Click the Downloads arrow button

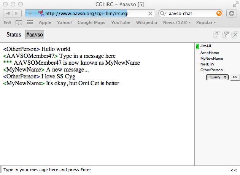click(231, 13)
